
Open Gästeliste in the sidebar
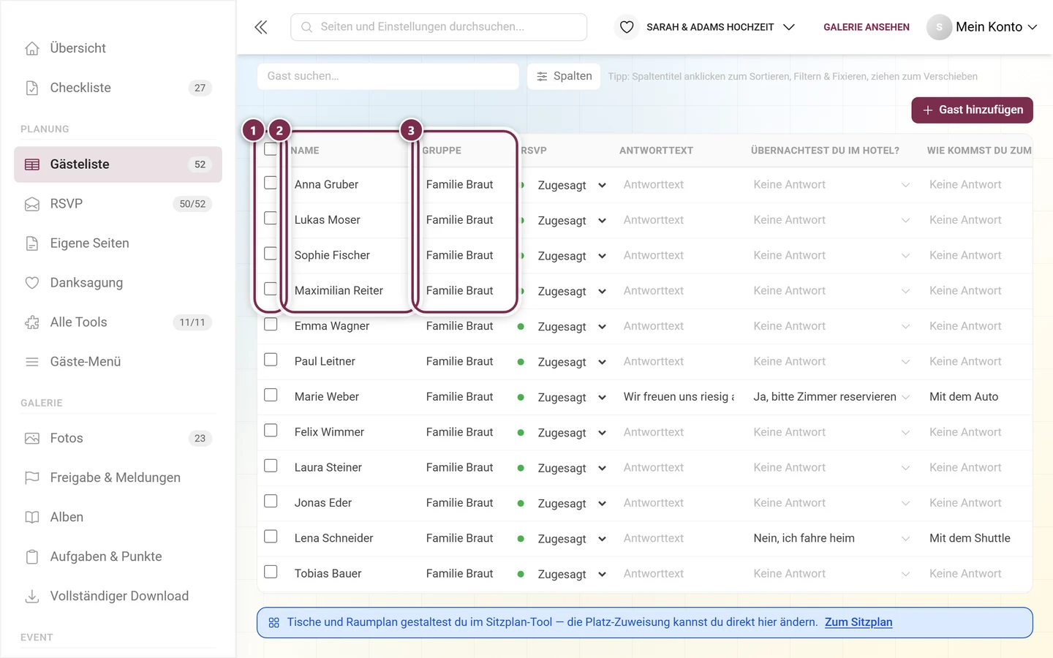click(x=118, y=164)
